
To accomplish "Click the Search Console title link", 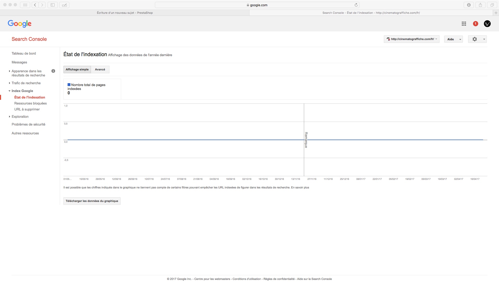I will tap(29, 39).
